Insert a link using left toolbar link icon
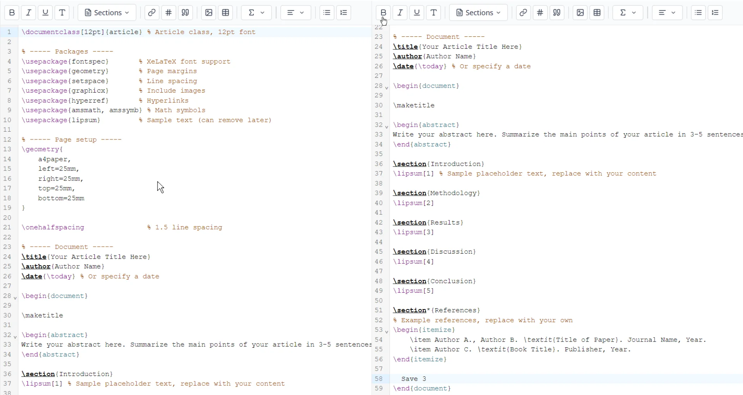Viewport: 743px width, 395px height. click(152, 13)
